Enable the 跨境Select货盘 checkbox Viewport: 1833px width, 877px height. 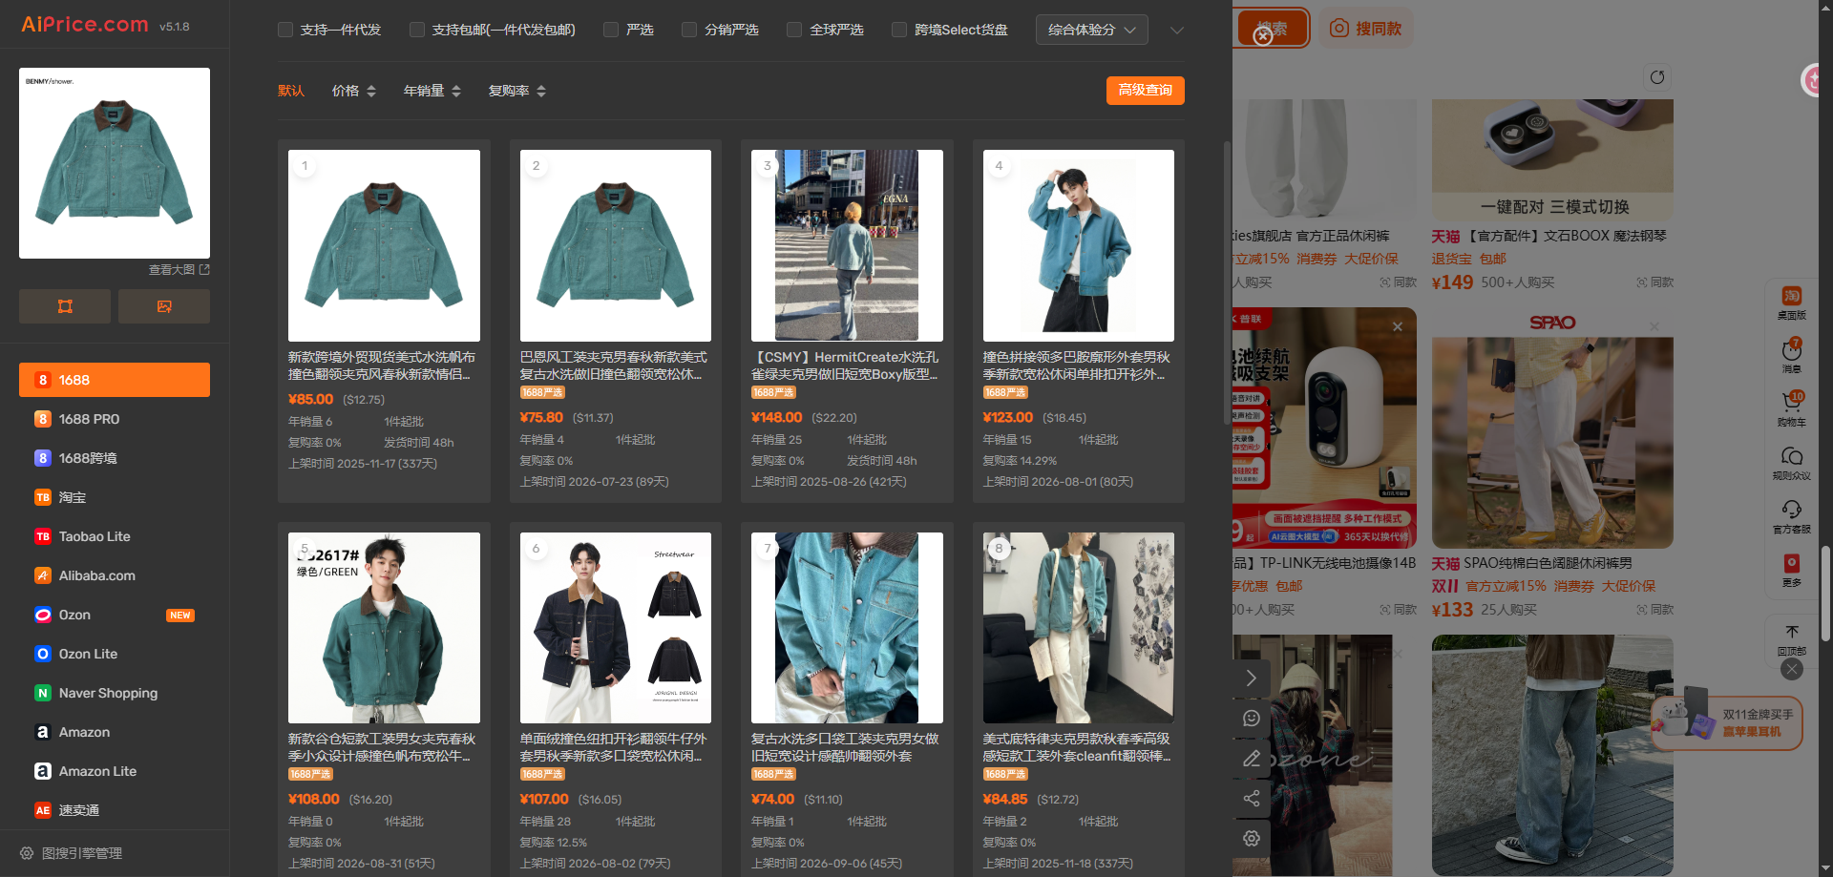pyautogui.click(x=899, y=30)
